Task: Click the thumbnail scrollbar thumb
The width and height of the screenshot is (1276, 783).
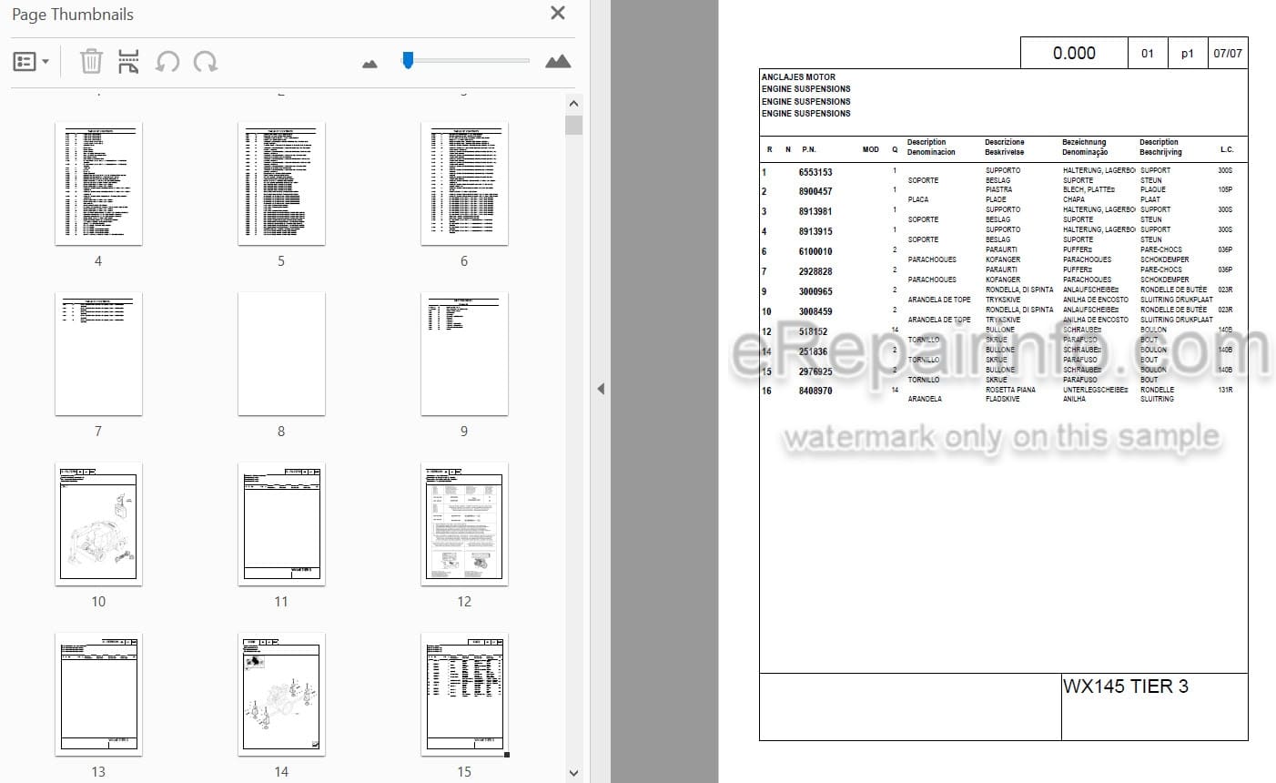Action: (573, 125)
